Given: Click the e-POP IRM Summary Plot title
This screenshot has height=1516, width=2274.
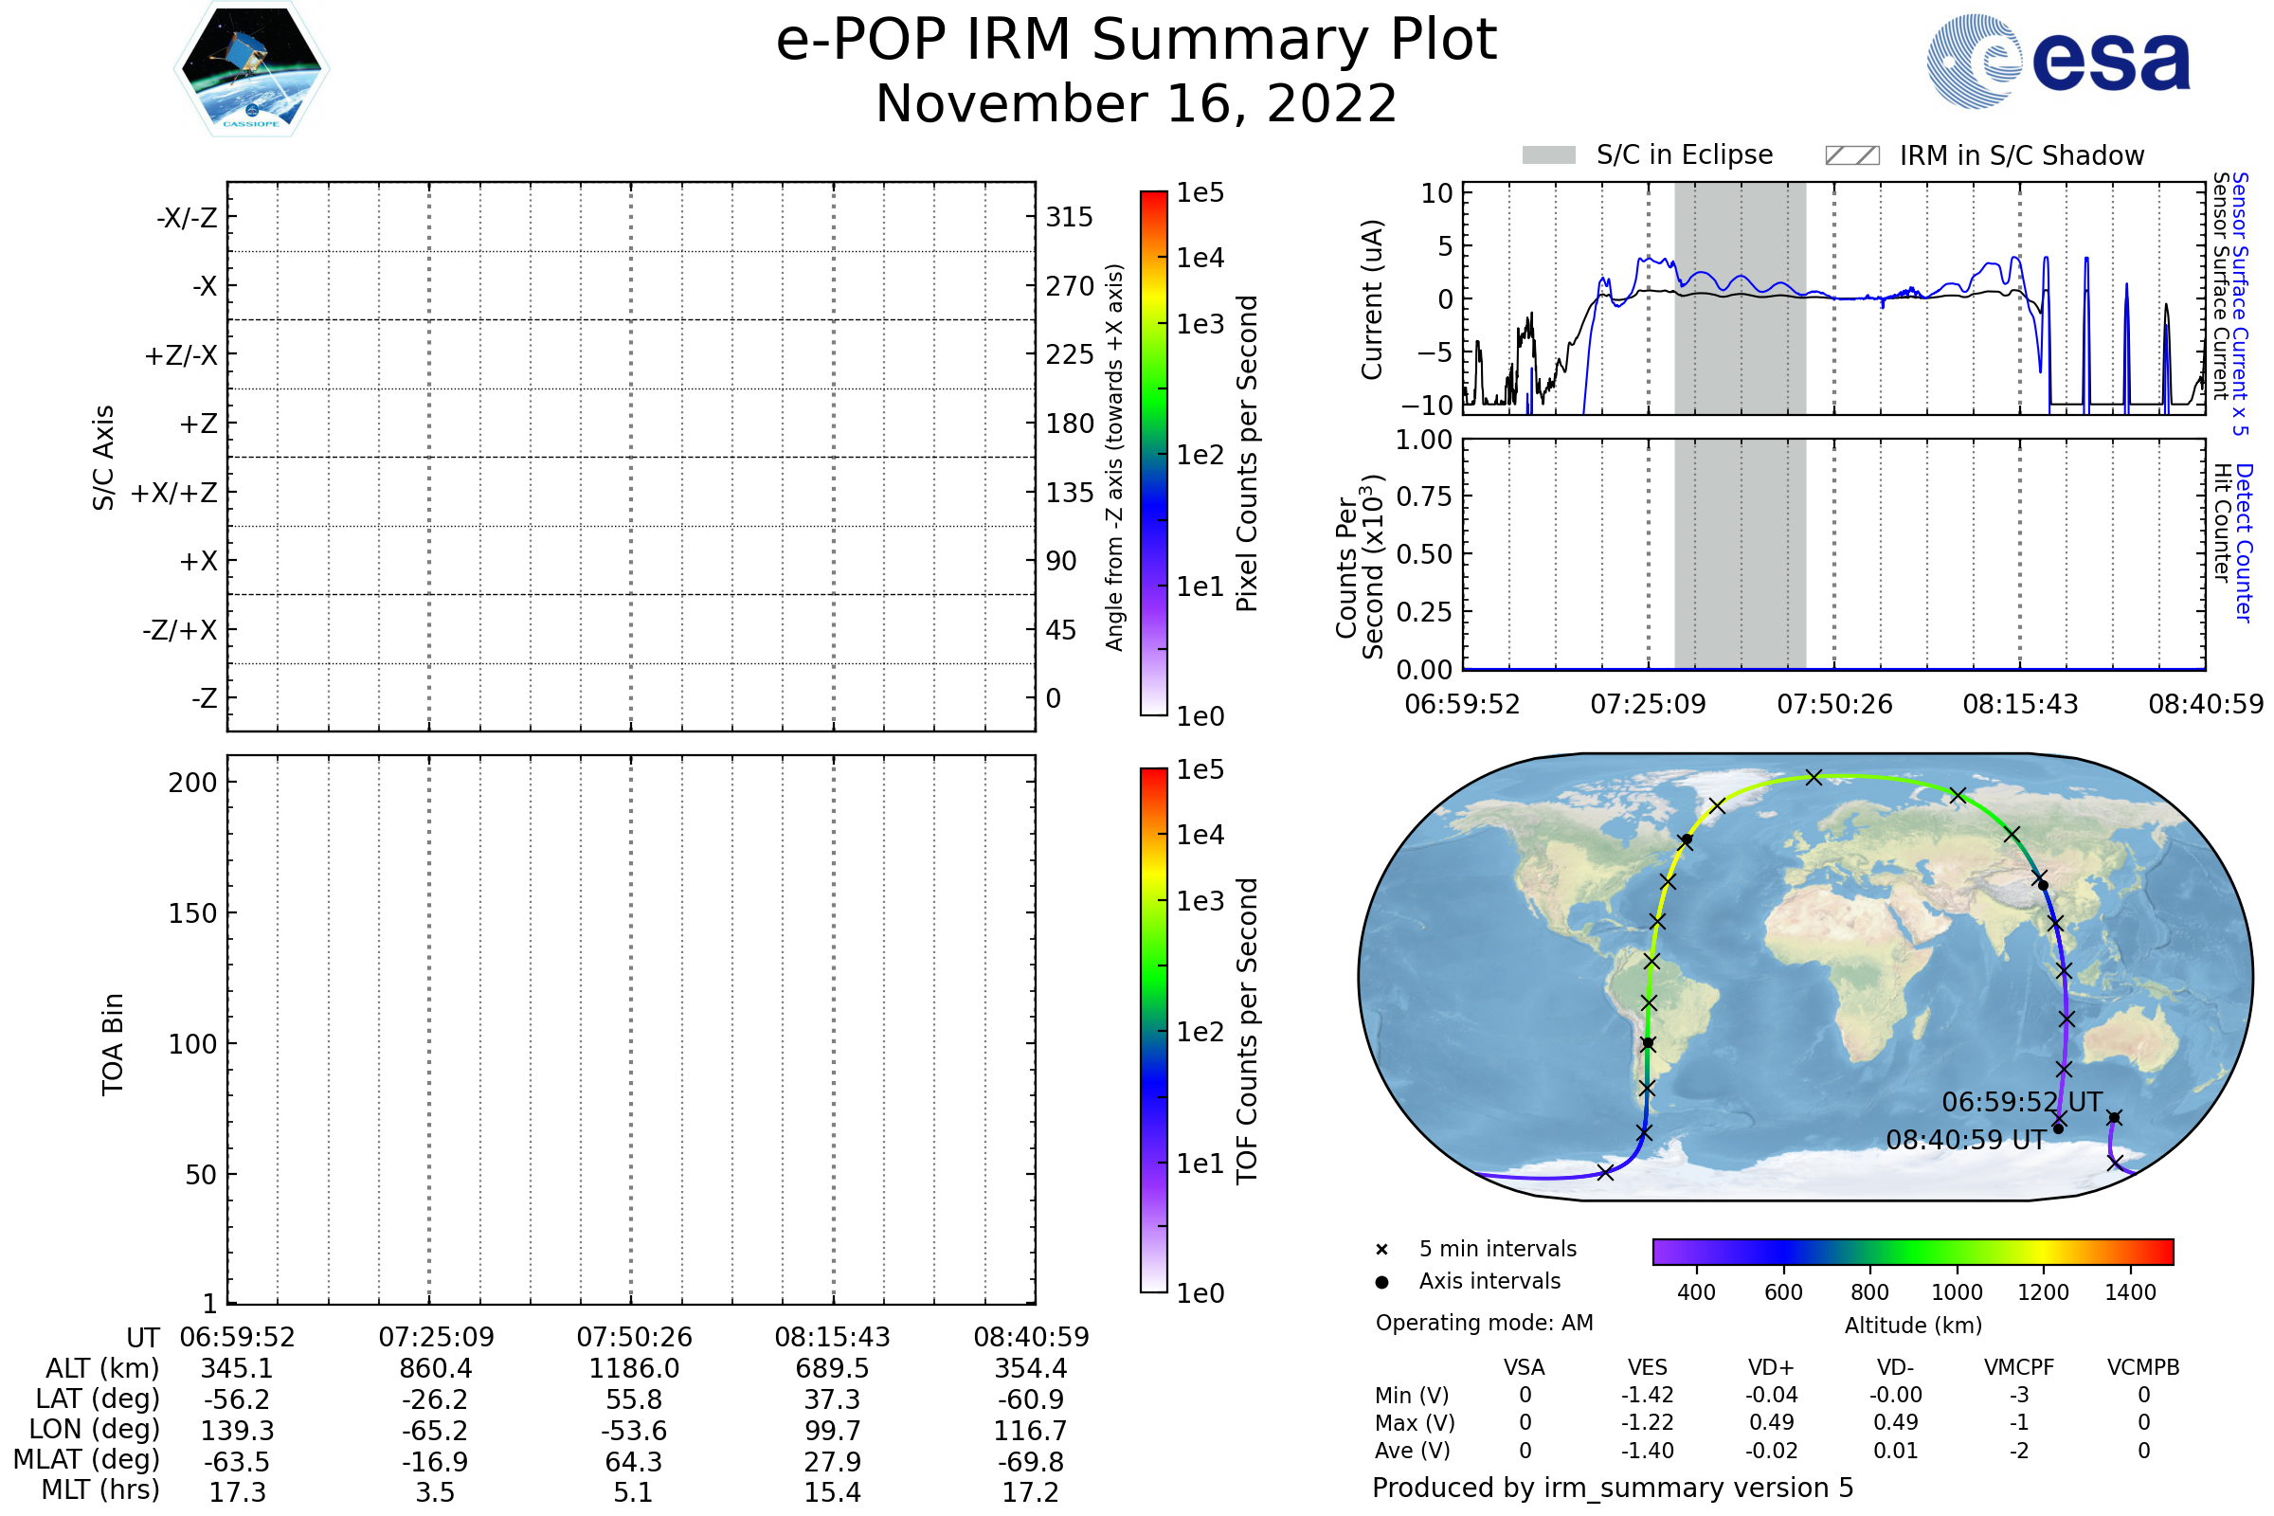Looking at the screenshot, I should tap(1136, 41).
